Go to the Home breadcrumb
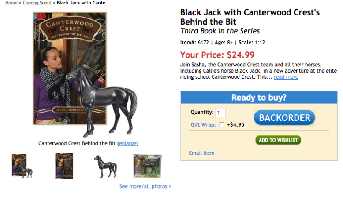Viewport: 343px width, 200px height. click(x=11, y=3)
